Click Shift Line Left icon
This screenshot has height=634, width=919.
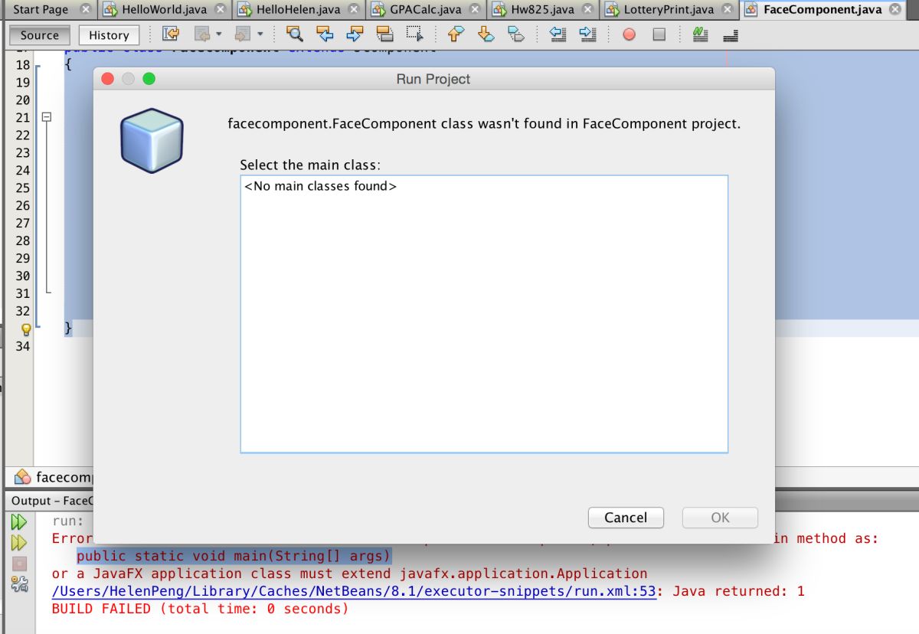(x=558, y=34)
